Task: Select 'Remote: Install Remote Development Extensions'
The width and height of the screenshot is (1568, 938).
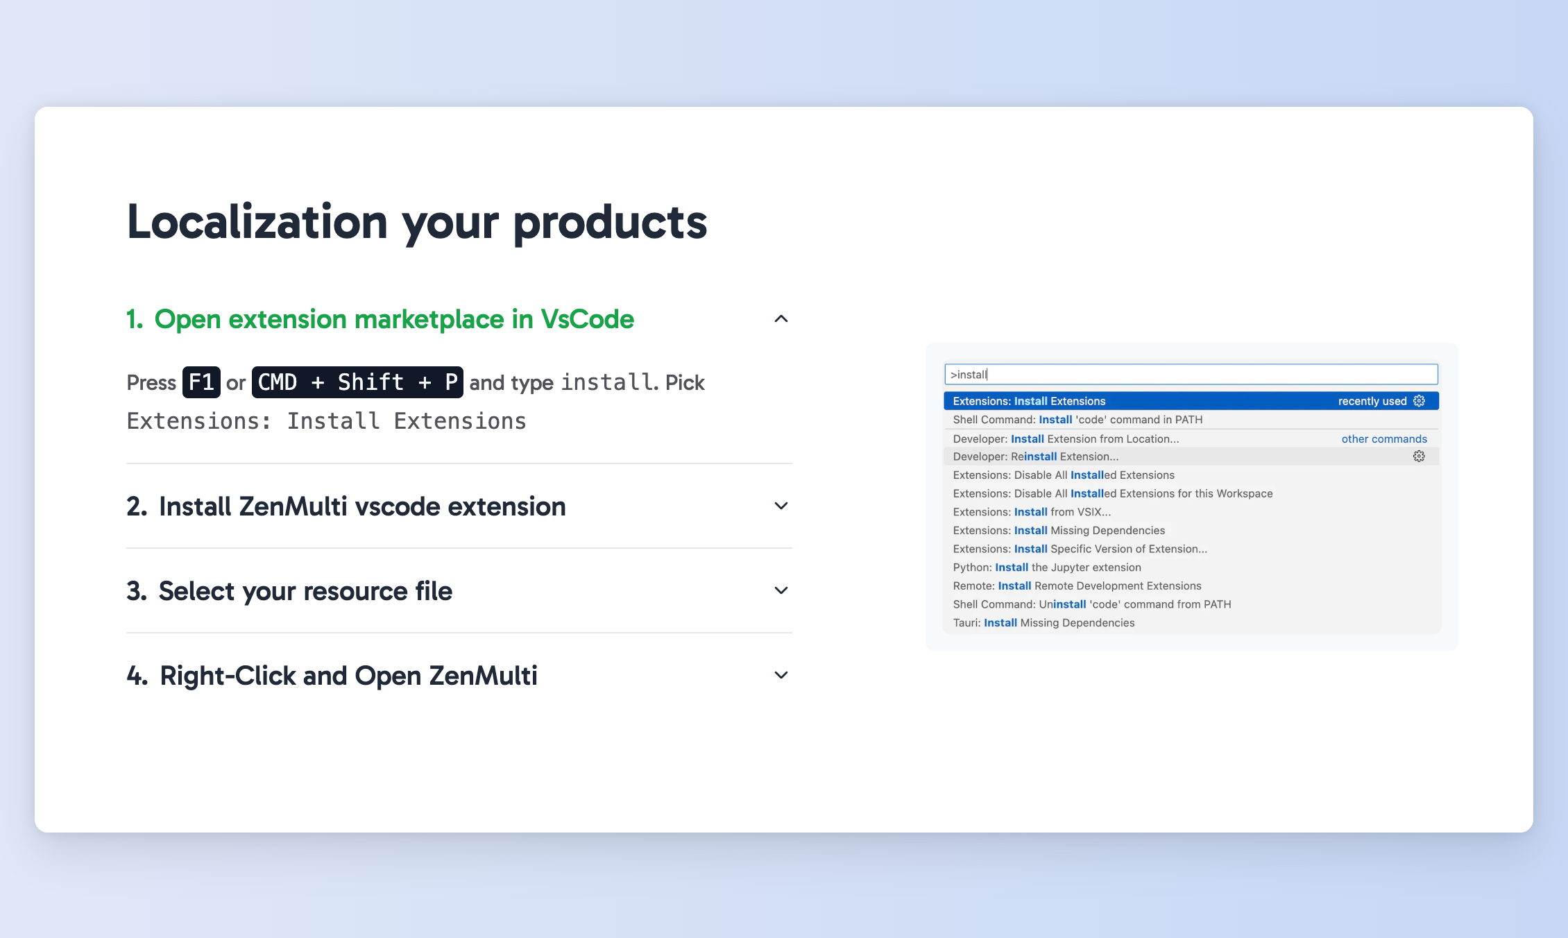Action: point(1077,586)
